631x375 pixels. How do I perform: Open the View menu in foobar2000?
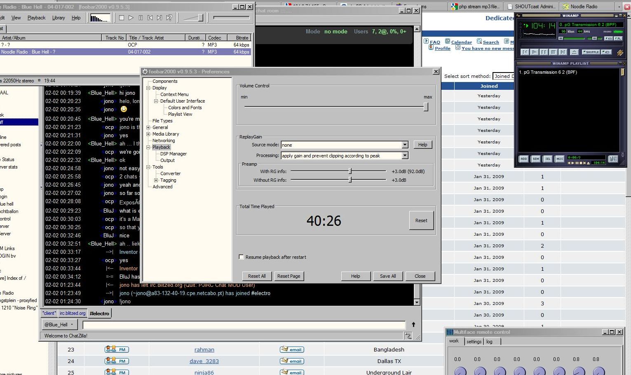(16, 18)
